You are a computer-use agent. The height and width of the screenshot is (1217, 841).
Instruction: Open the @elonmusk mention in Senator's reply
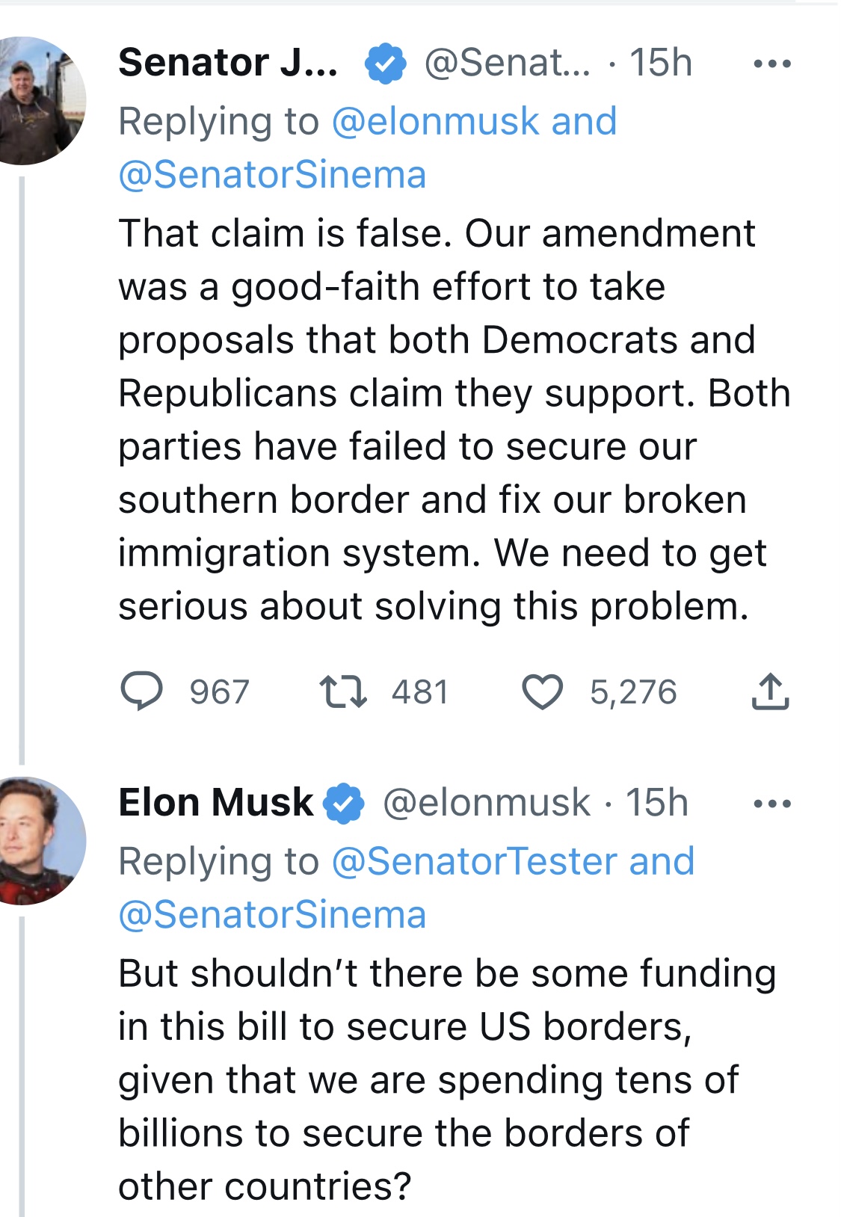pyautogui.click(x=435, y=122)
